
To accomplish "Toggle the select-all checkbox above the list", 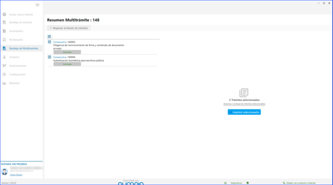I will coord(49,36).
